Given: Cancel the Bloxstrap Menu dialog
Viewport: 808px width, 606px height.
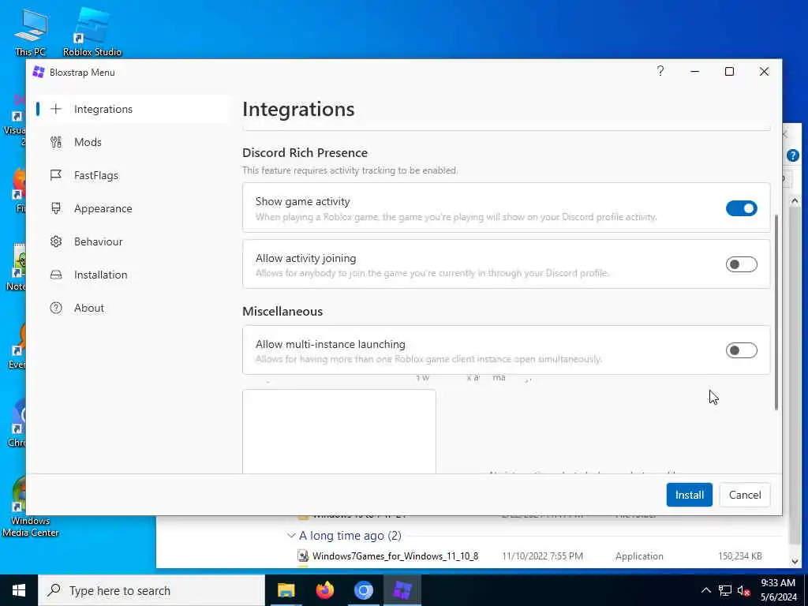Looking at the screenshot, I should coord(745,495).
